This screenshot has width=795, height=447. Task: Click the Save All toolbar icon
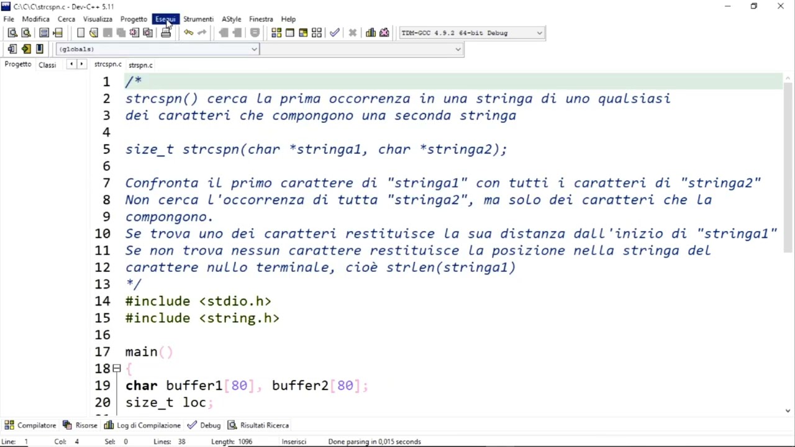point(120,33)
